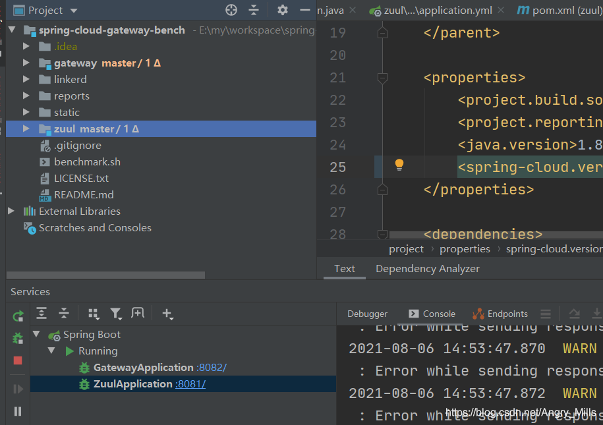Expand the .idea folder

tap(26, 46)
